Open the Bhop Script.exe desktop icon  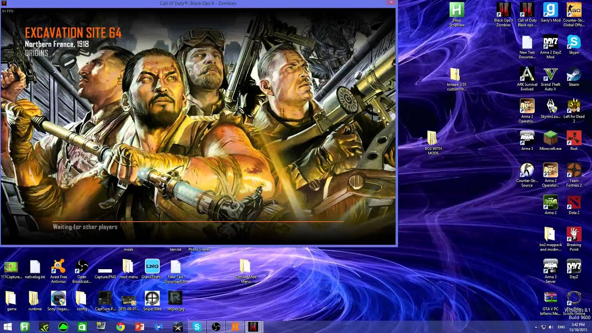click(x=456, y=15)
